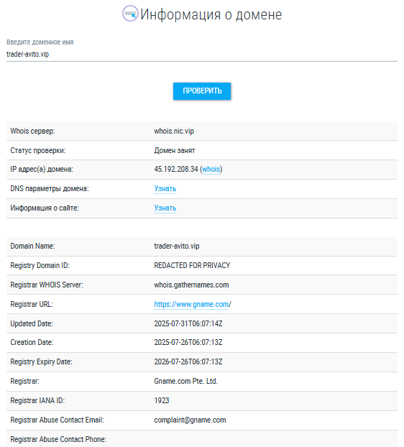Open the https://www.gname.com/ registrar URL
This screenshot has width=404, height=447.
[x=193, y=305]
